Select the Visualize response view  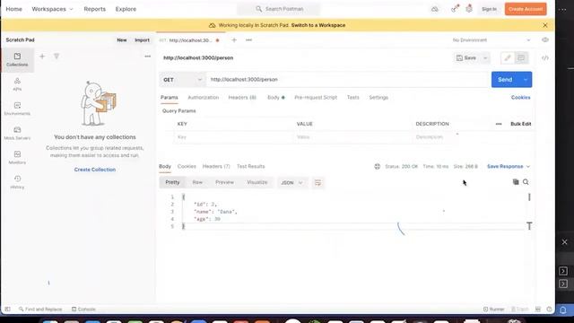(x=257, y=182)
